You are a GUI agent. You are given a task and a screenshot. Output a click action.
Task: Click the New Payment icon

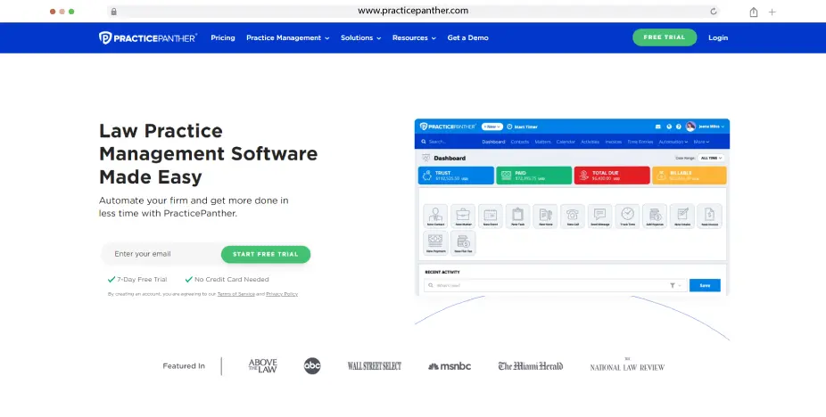click(435, 242)
